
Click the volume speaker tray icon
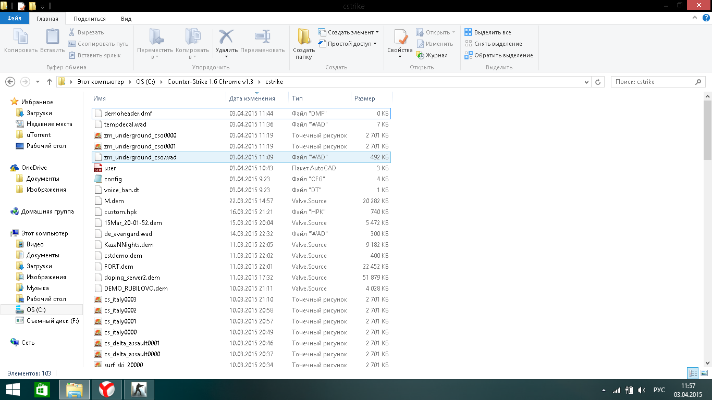pyautogui.click(x=641, y=390)
